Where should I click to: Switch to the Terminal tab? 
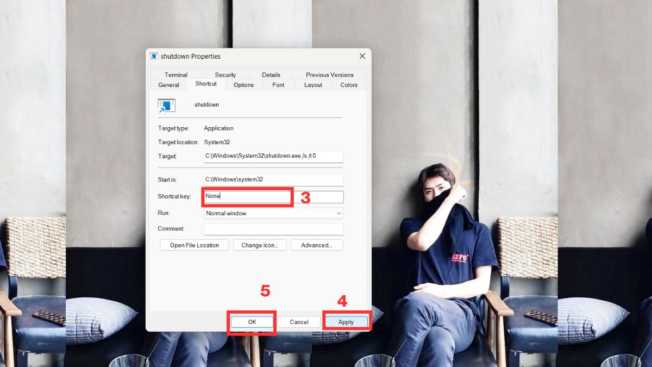point(176,75)
